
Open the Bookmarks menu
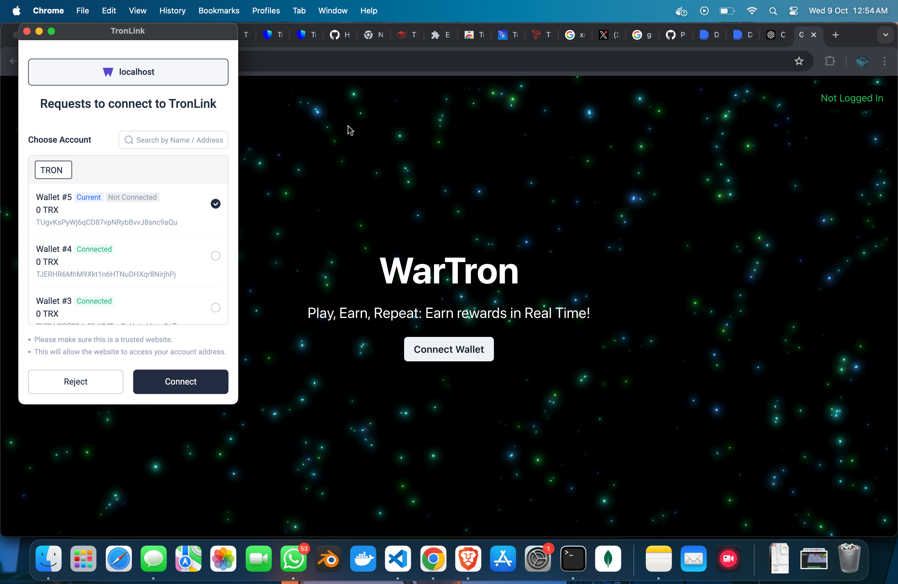[x=219, y=11]
